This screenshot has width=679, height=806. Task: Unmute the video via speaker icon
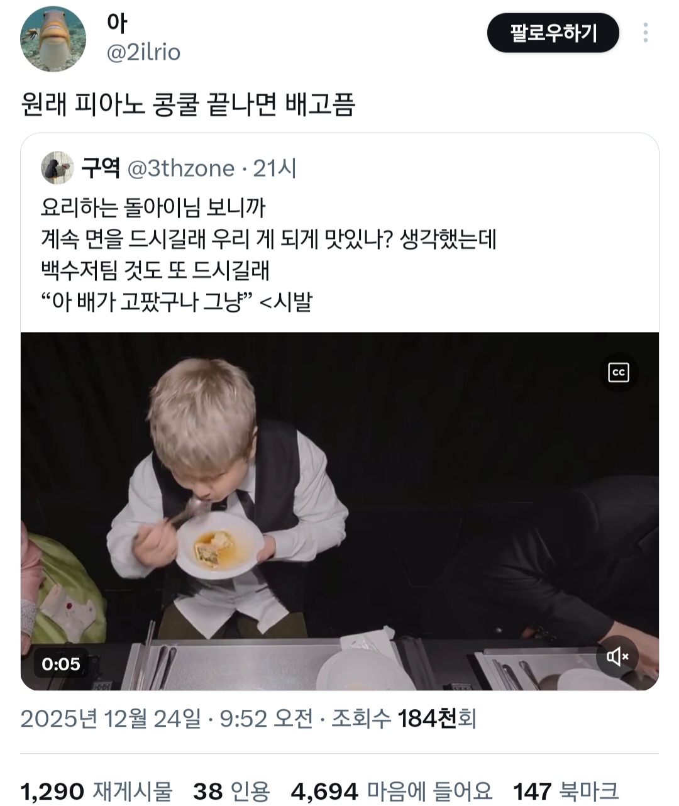[x=617, y=657]
